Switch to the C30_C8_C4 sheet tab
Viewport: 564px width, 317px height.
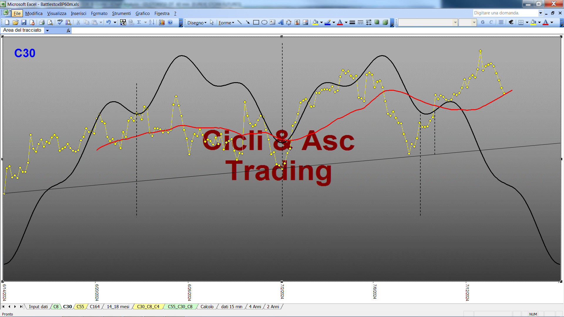[x=148, y=306]
